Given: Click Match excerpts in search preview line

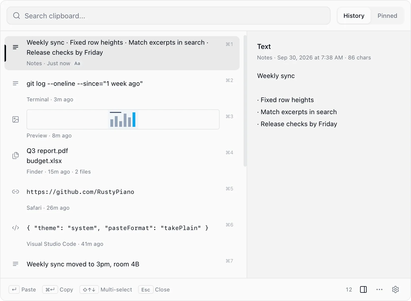Looking at the screenshot, I should point(297,112).
